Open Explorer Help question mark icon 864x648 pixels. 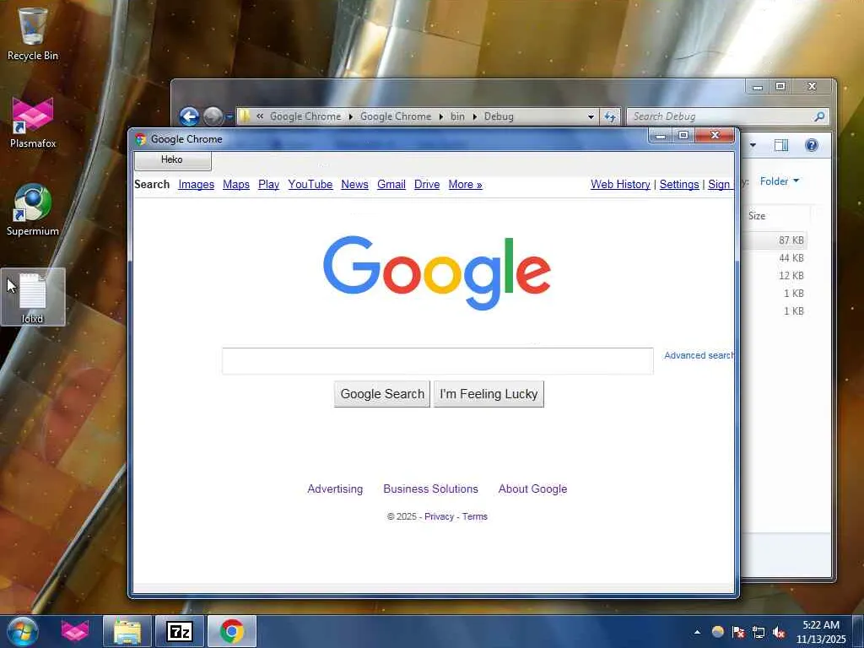(811, 145)
